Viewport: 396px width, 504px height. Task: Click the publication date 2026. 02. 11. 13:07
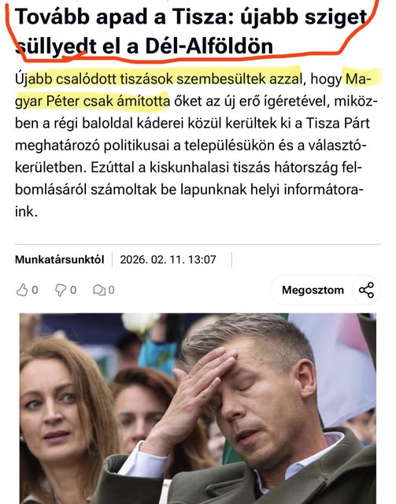[x=168, y=259]
